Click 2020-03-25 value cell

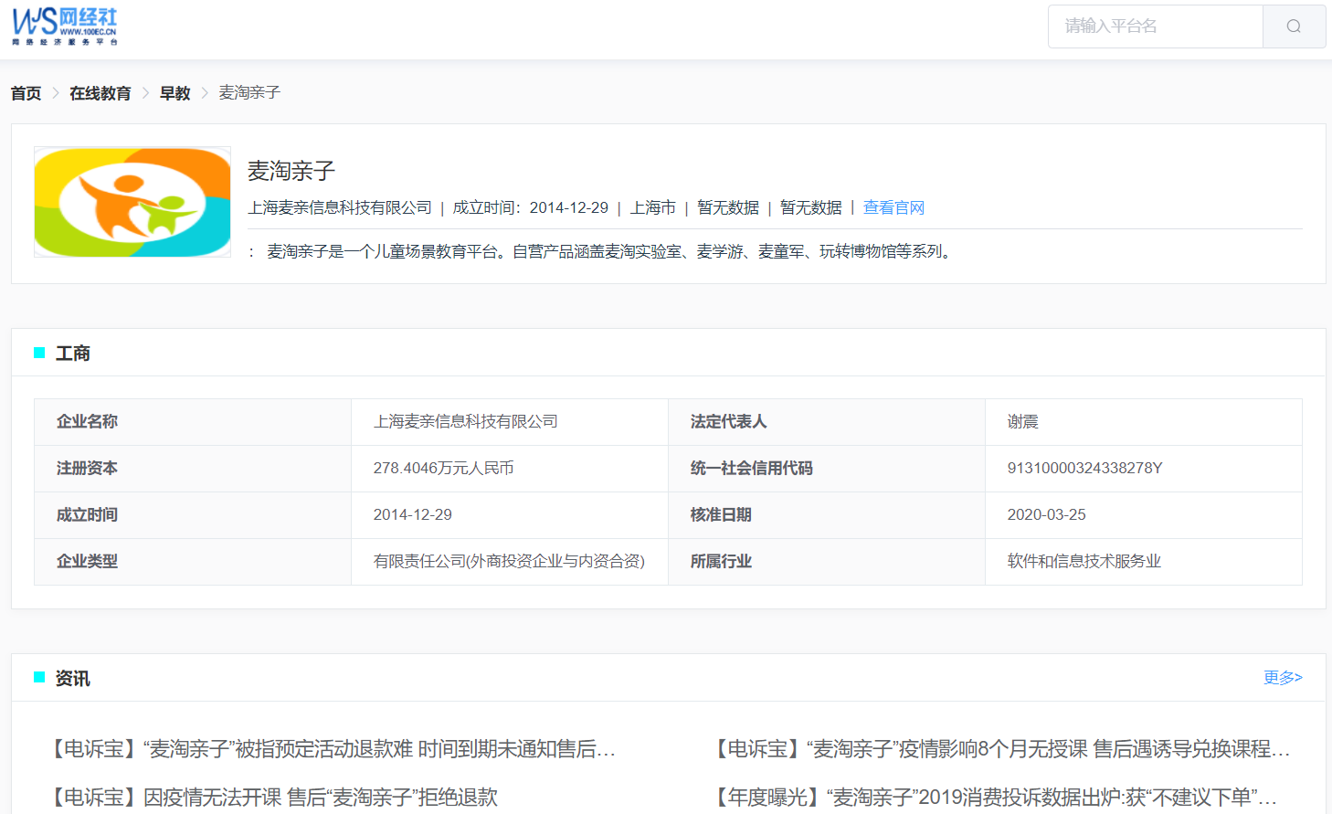pyautogui.click(x=1144, y=515)
